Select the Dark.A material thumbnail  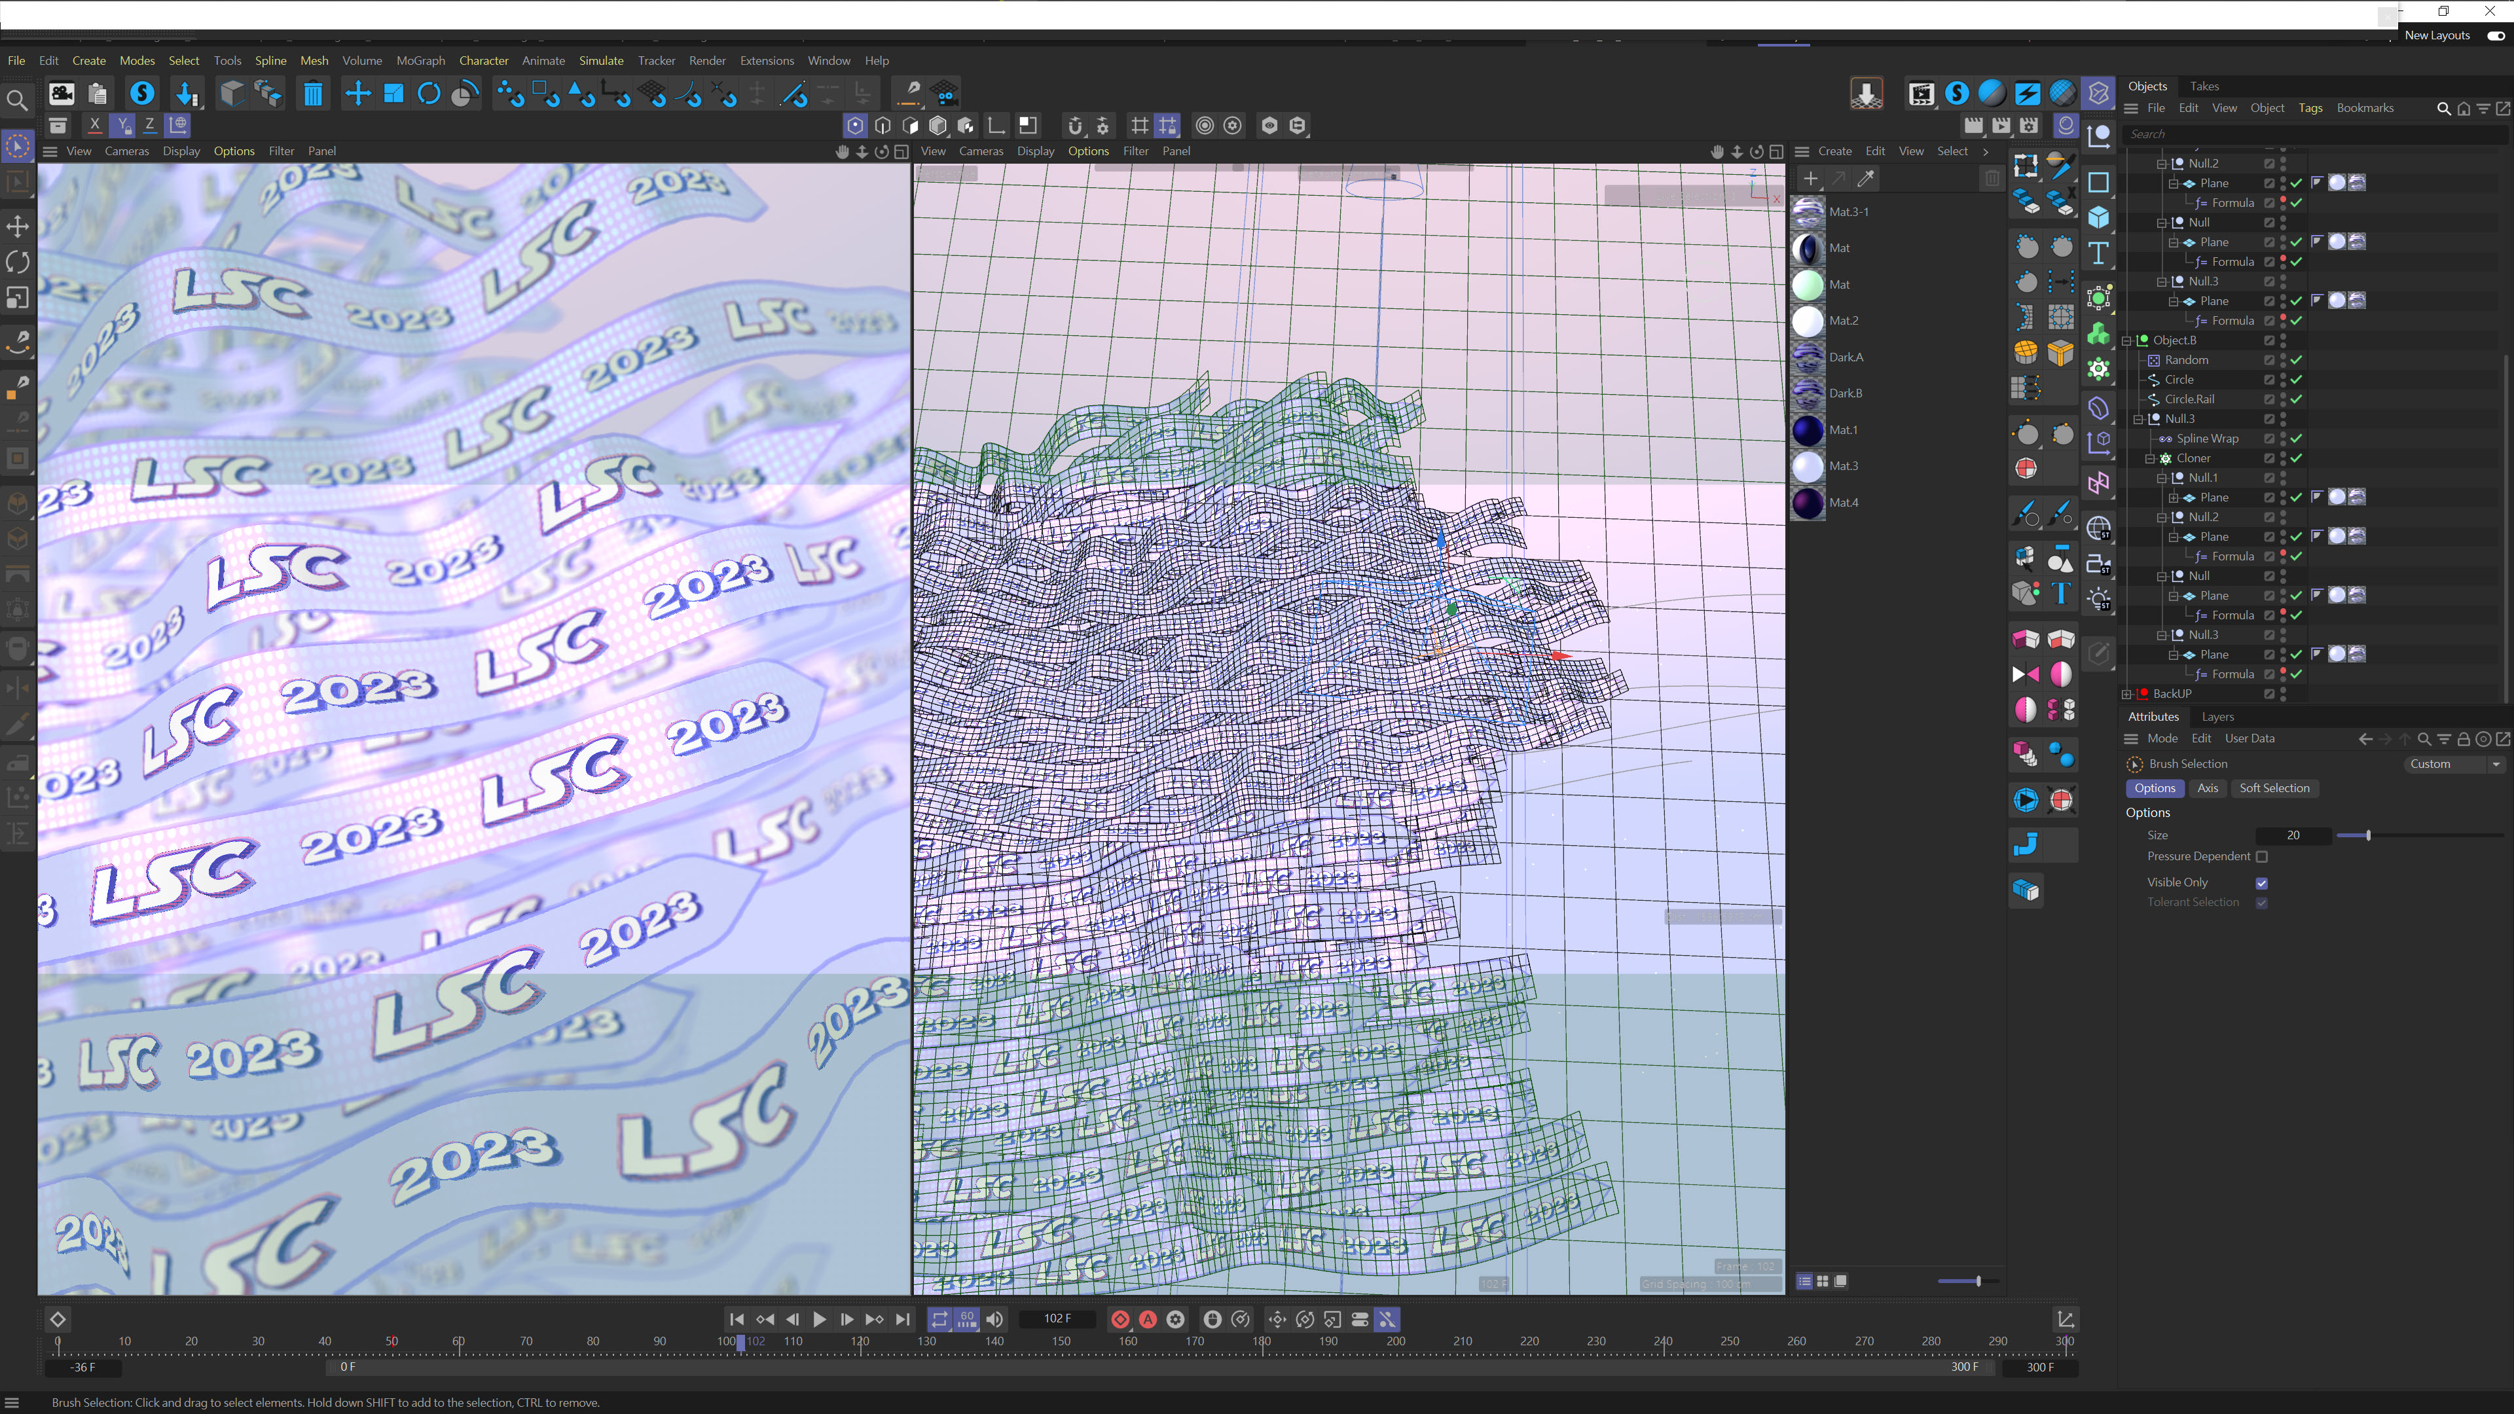pos(1808,357)
